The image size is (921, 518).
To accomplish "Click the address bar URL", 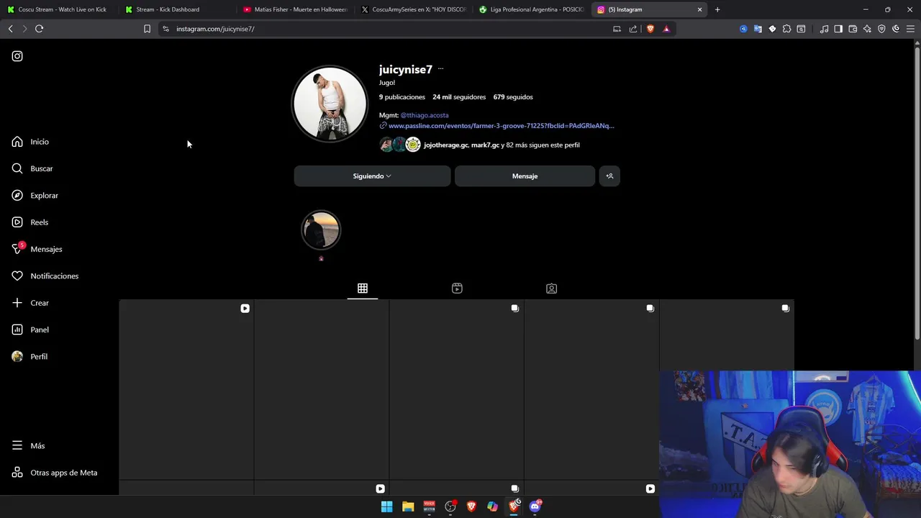I will coord(215,29).
